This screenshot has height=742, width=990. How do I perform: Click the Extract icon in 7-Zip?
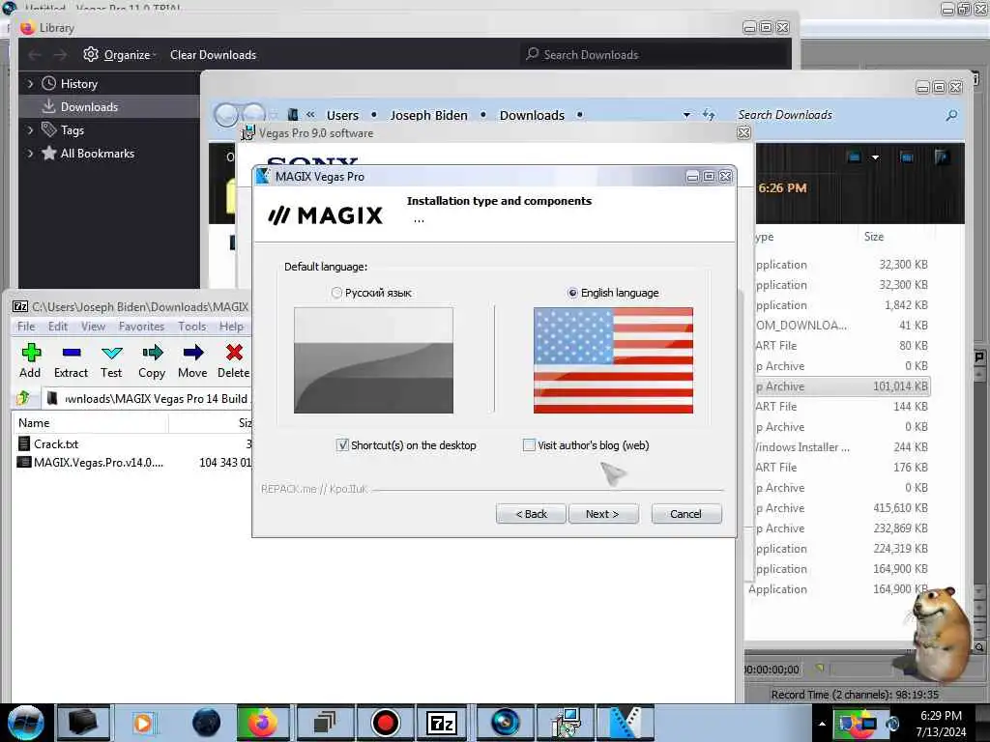click(72, 353)
